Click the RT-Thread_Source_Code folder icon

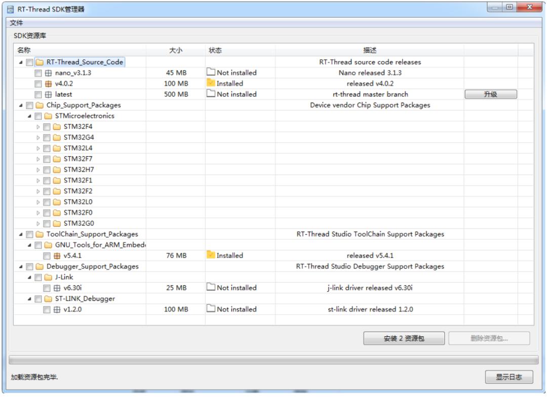pyautogui.click(x=40, y=62)
